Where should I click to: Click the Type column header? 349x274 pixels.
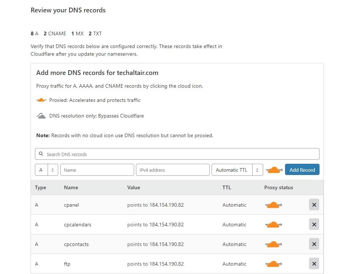click(x=40, y=187)
